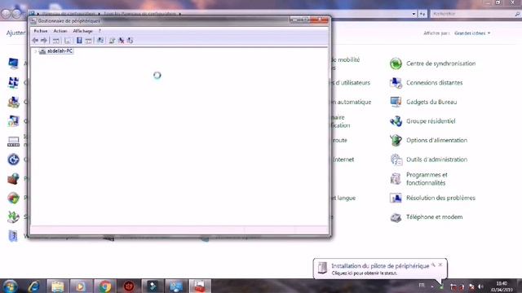The image size is (522, 293).
Task: Click the wrench options icon in notification balloon
Action: (433, 265)
